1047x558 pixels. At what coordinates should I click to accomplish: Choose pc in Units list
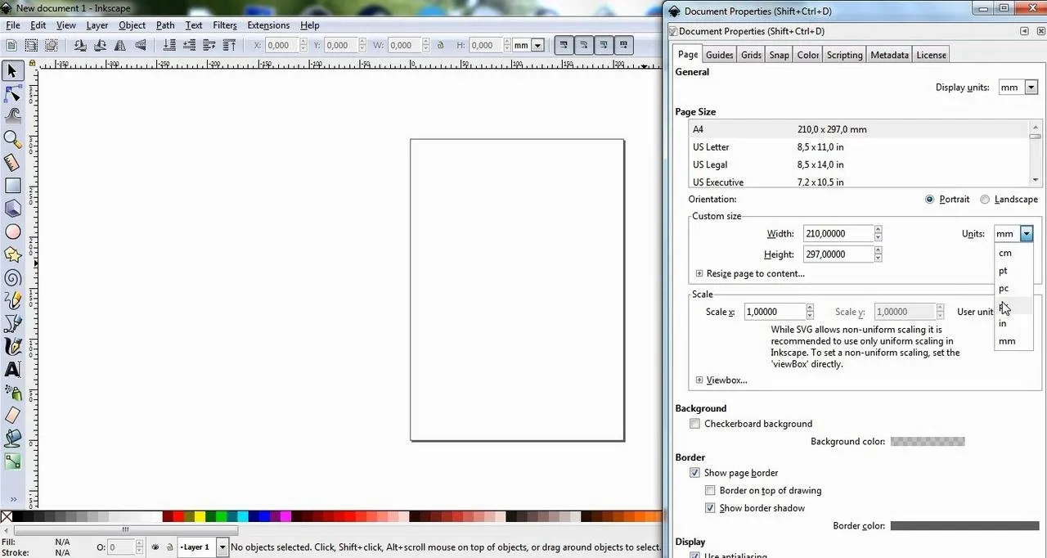[x=1014, y=288]
